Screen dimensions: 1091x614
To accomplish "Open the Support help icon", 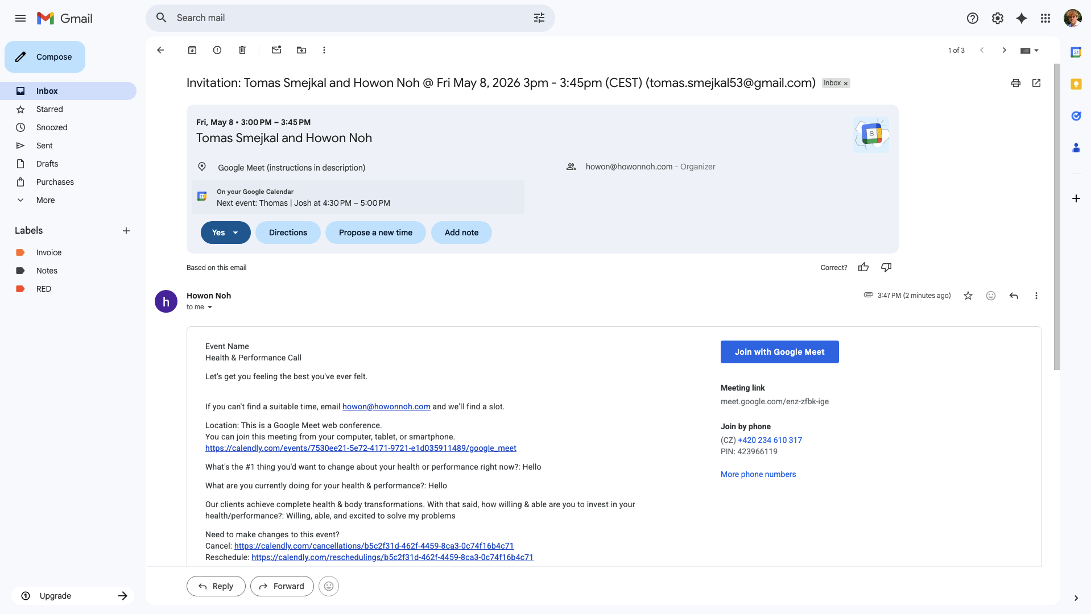I will point(972,18).
